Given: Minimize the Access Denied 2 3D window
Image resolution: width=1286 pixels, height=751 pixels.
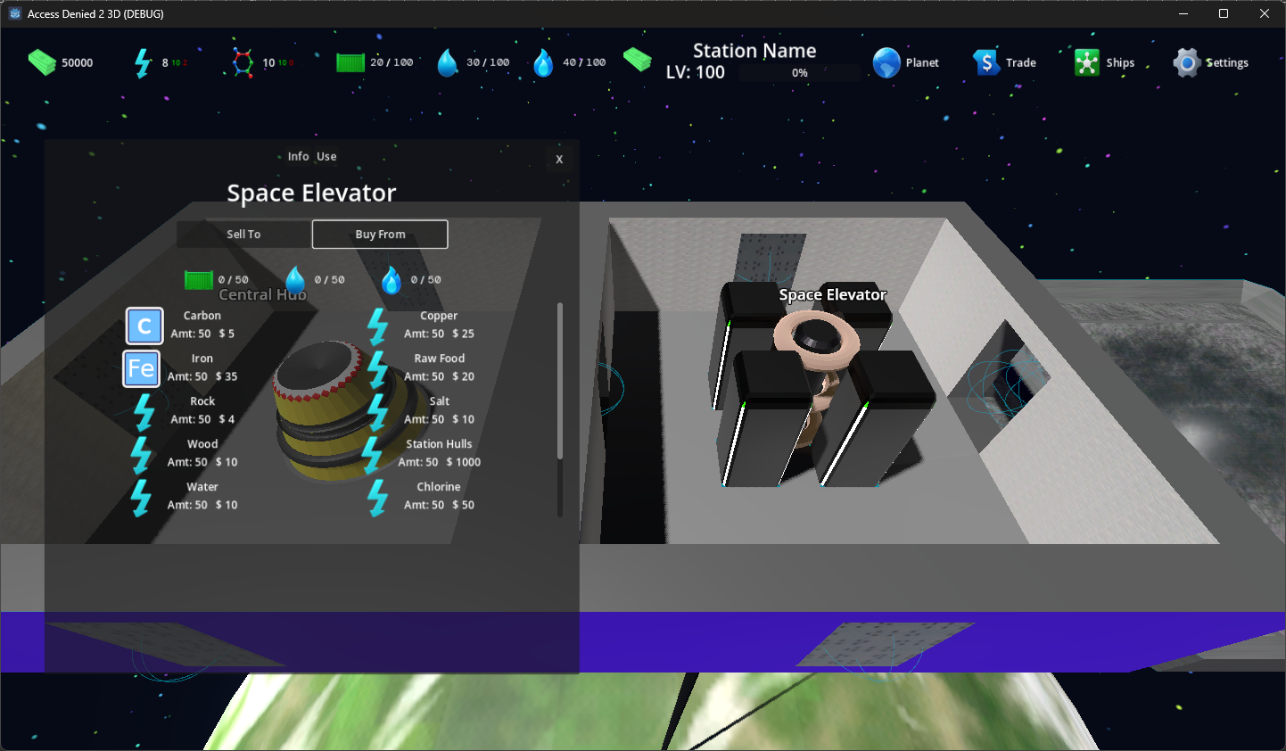Looking at the screenshot, I should 1183,13.
